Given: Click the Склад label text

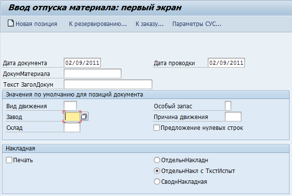Looking at the screenshot, I should pos(14,128).
